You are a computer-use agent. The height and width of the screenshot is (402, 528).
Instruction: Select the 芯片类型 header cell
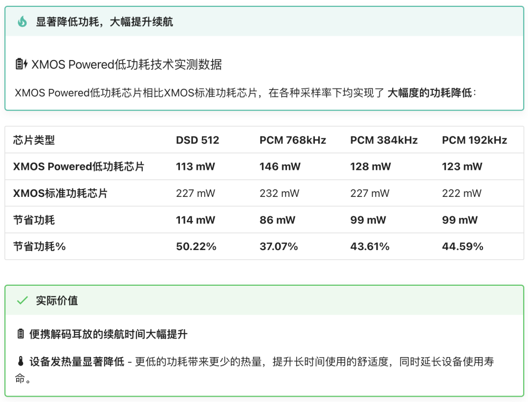[x=34, y=140]
